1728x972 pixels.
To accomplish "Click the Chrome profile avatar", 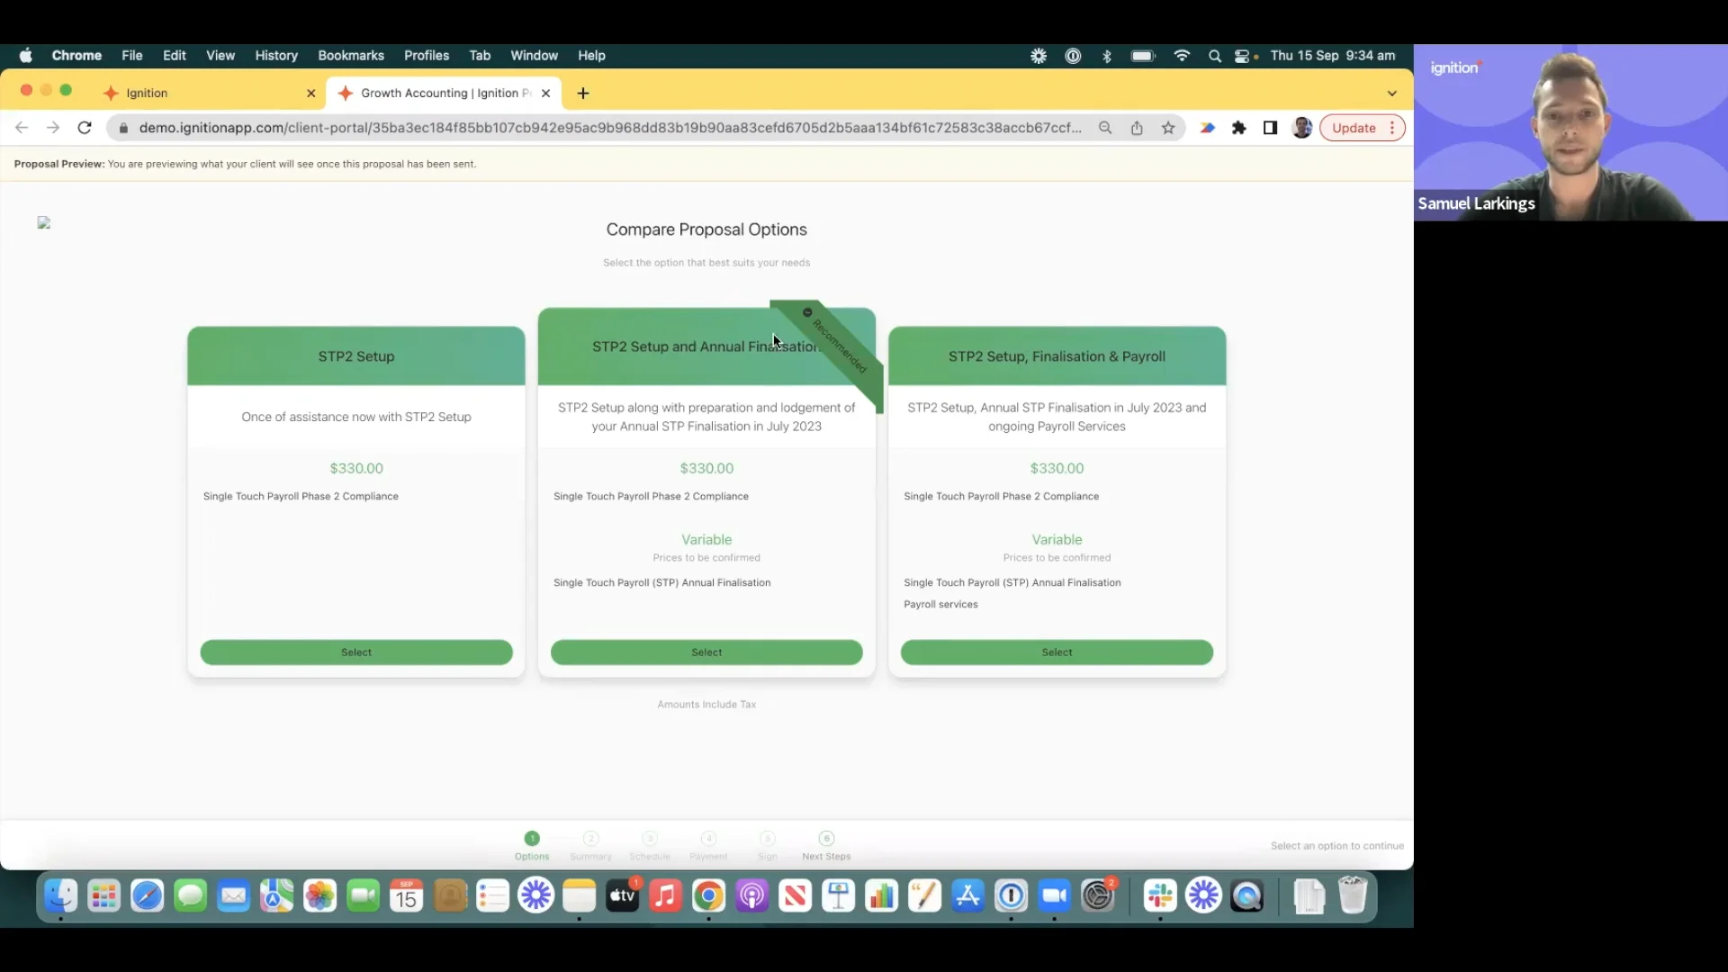I will pyautogui.click(x=1302, y=127).
